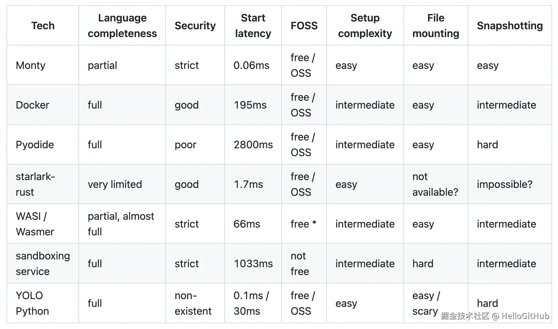Image resolution: width=558 pixels, height=329 pixels.
Task: Click the "impossible?" snapshotting cell
Action: pyautogui.click(x=505, y=184)
